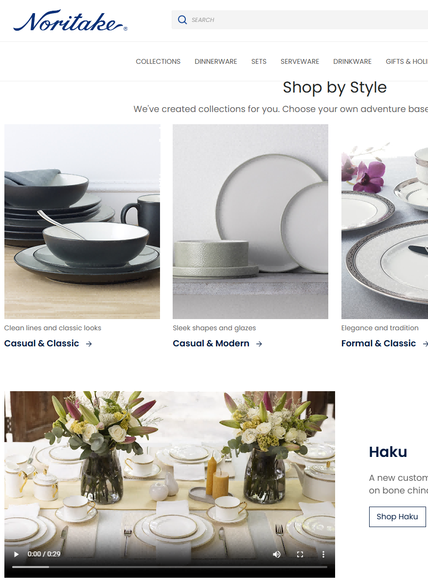Click the search magnifier icon
Viewport: 428px width, 587px height.
pos(182,20)
